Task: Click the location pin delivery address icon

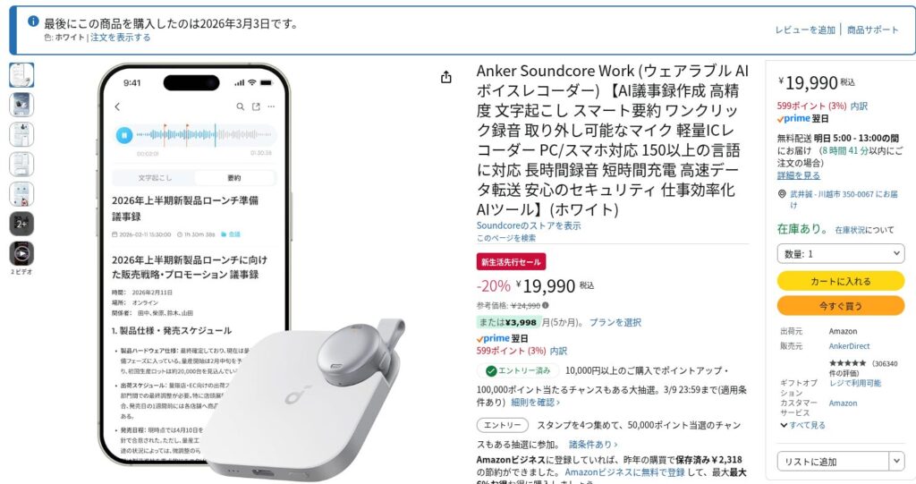Action: tap(782, 194)
